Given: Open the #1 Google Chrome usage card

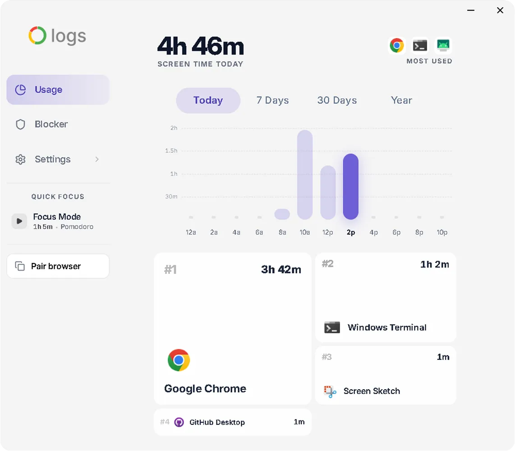Looking at the screenshot, I should 233,329.
